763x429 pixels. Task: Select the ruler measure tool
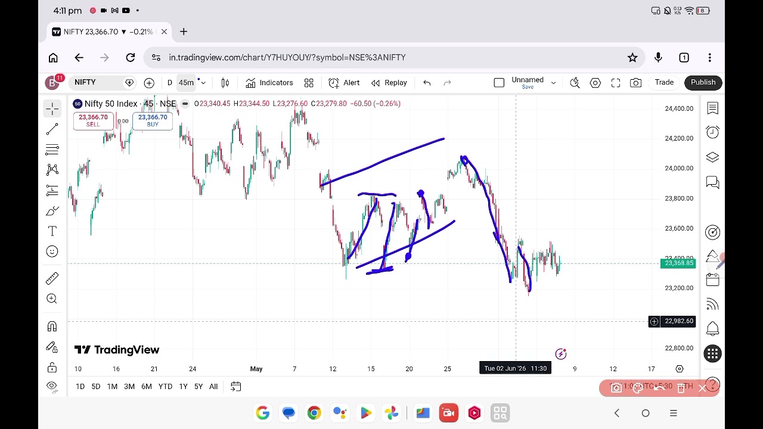[x=52, y=278]
